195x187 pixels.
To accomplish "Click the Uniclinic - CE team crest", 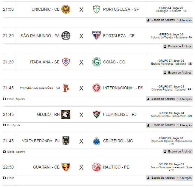I will coord(66,9).
